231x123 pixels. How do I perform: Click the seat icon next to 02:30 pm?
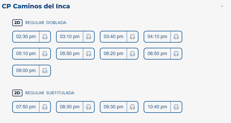pyautogui.click(x=45, y=37)
